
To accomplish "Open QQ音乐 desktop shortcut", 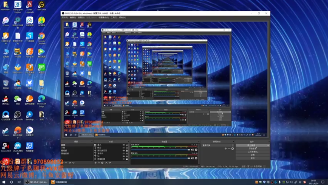I will (42, 22).
